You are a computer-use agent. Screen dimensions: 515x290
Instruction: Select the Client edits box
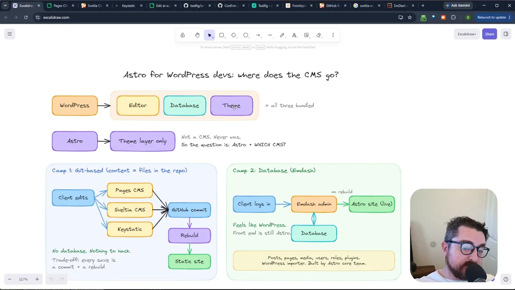coord(73,198)
